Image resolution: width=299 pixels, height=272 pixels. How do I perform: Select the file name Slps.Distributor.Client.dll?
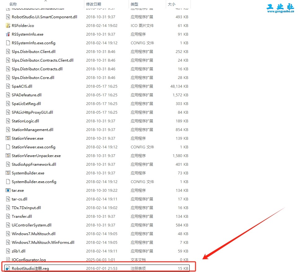33,52
